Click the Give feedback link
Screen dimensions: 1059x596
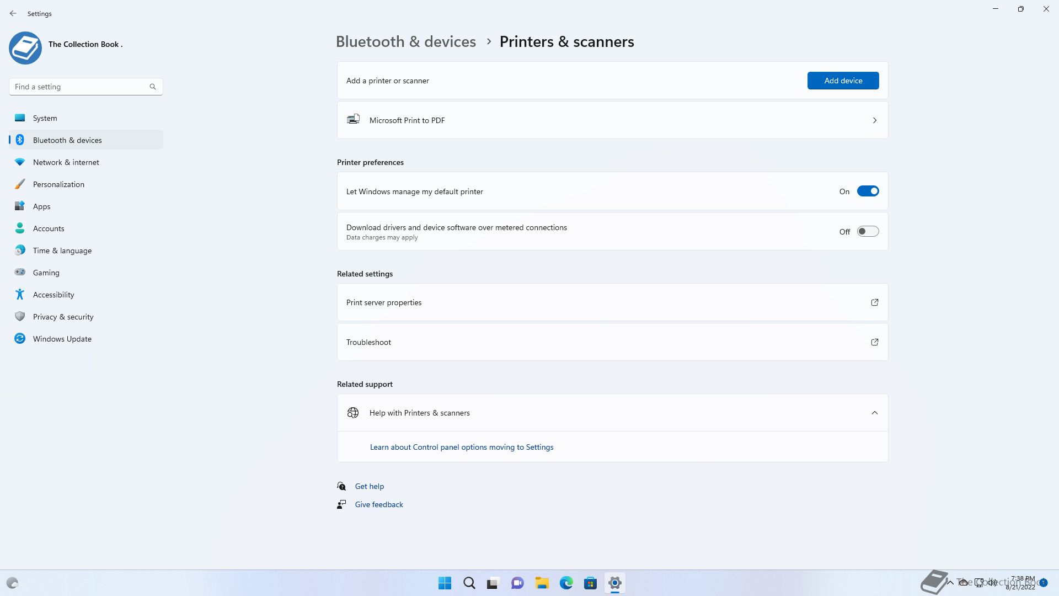point(379,504)
